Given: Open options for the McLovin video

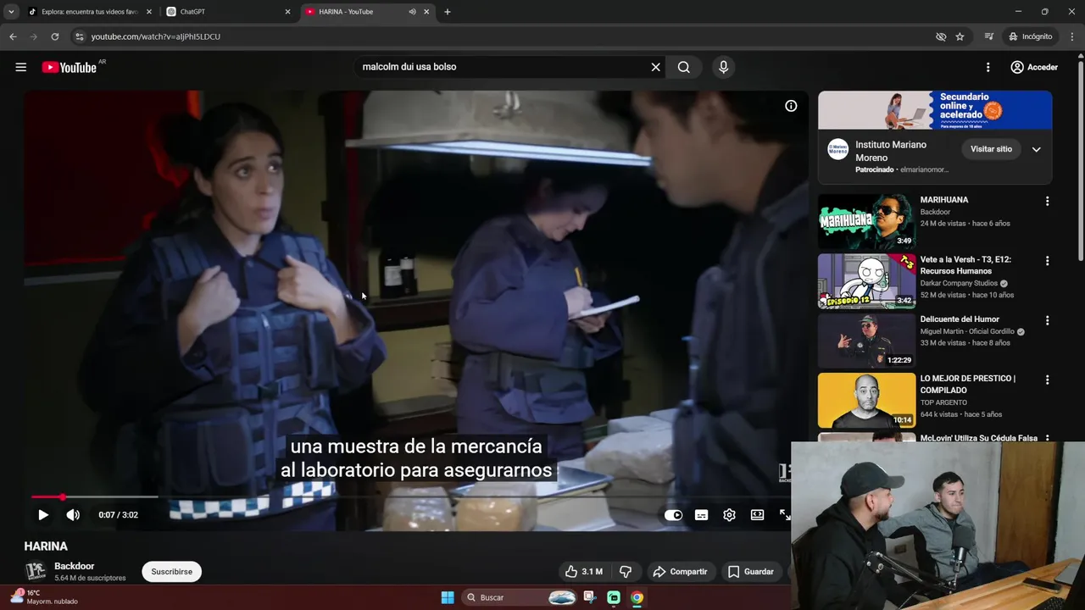Looking at the screenshot, I should point(1047,438).
